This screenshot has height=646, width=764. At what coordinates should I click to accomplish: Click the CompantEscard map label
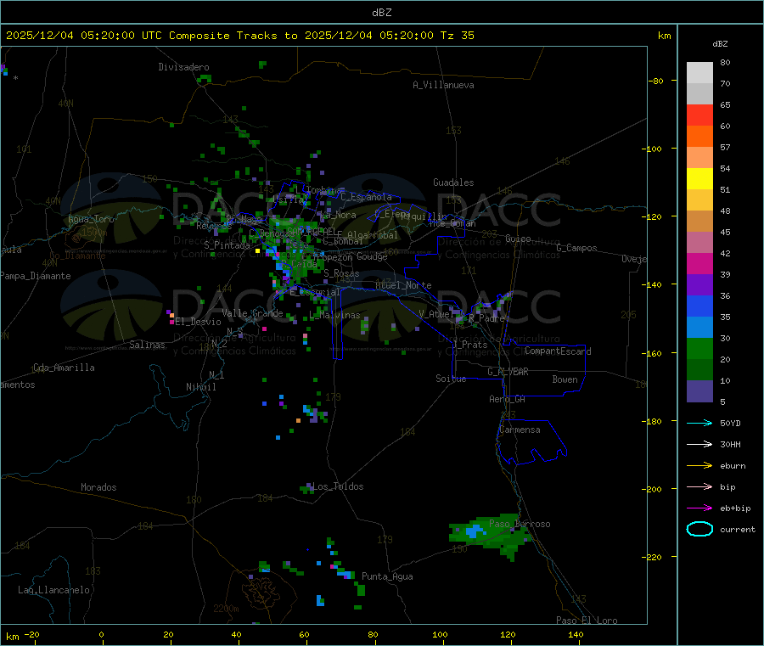tap(558, 351)
